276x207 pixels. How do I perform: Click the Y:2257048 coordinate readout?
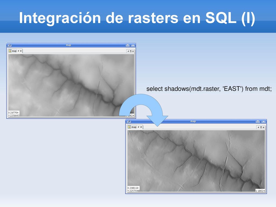coord(134,191)
